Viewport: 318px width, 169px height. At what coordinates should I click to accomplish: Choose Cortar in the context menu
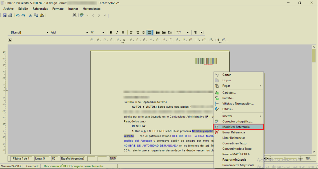(x=238, y=75)
